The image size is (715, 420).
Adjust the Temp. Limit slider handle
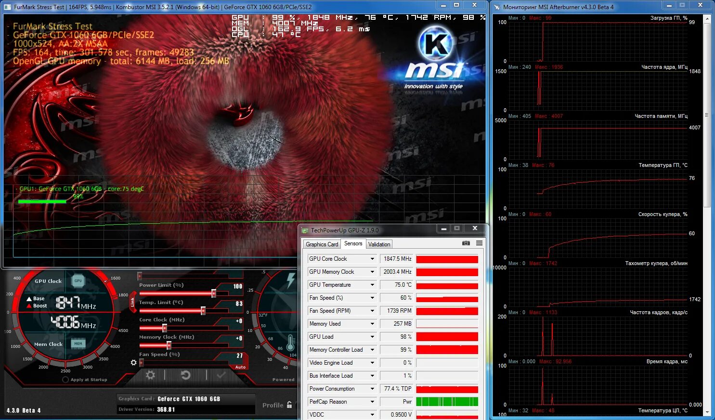[x=203, y=311]
